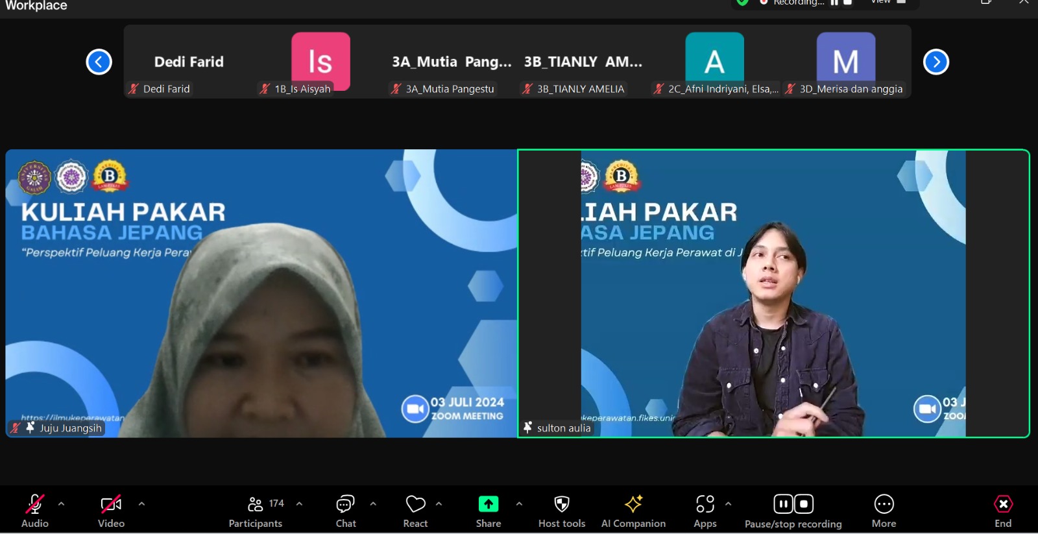Open the More options menu
Viewport: 1038px width, 534px height.
click(884, 511)
